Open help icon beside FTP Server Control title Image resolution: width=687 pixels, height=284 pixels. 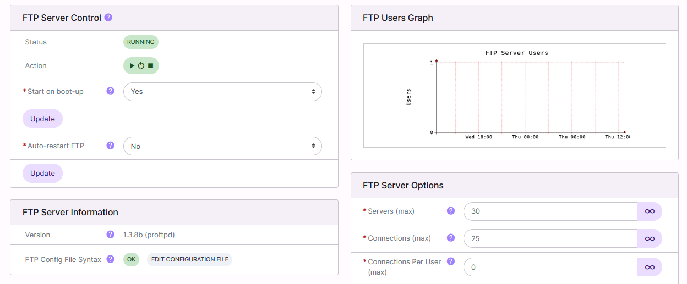[108, 18]
